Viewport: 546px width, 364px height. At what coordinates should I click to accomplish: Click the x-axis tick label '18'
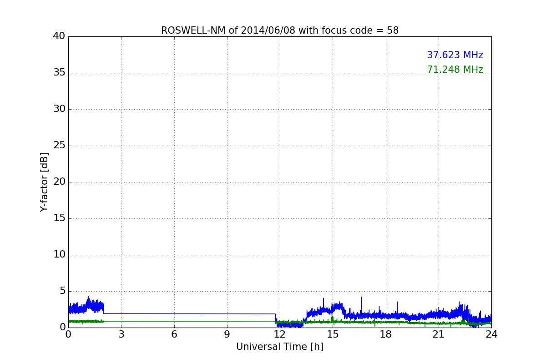386,334
